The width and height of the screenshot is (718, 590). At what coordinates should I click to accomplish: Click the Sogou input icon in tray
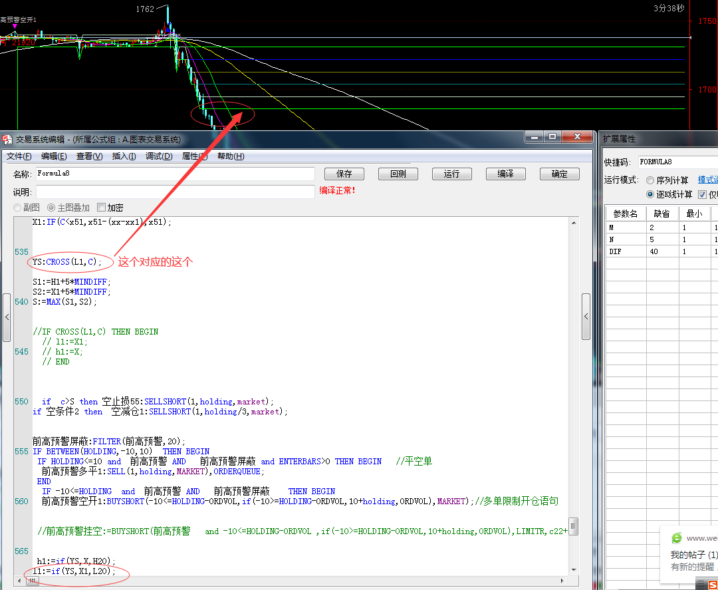712,585
